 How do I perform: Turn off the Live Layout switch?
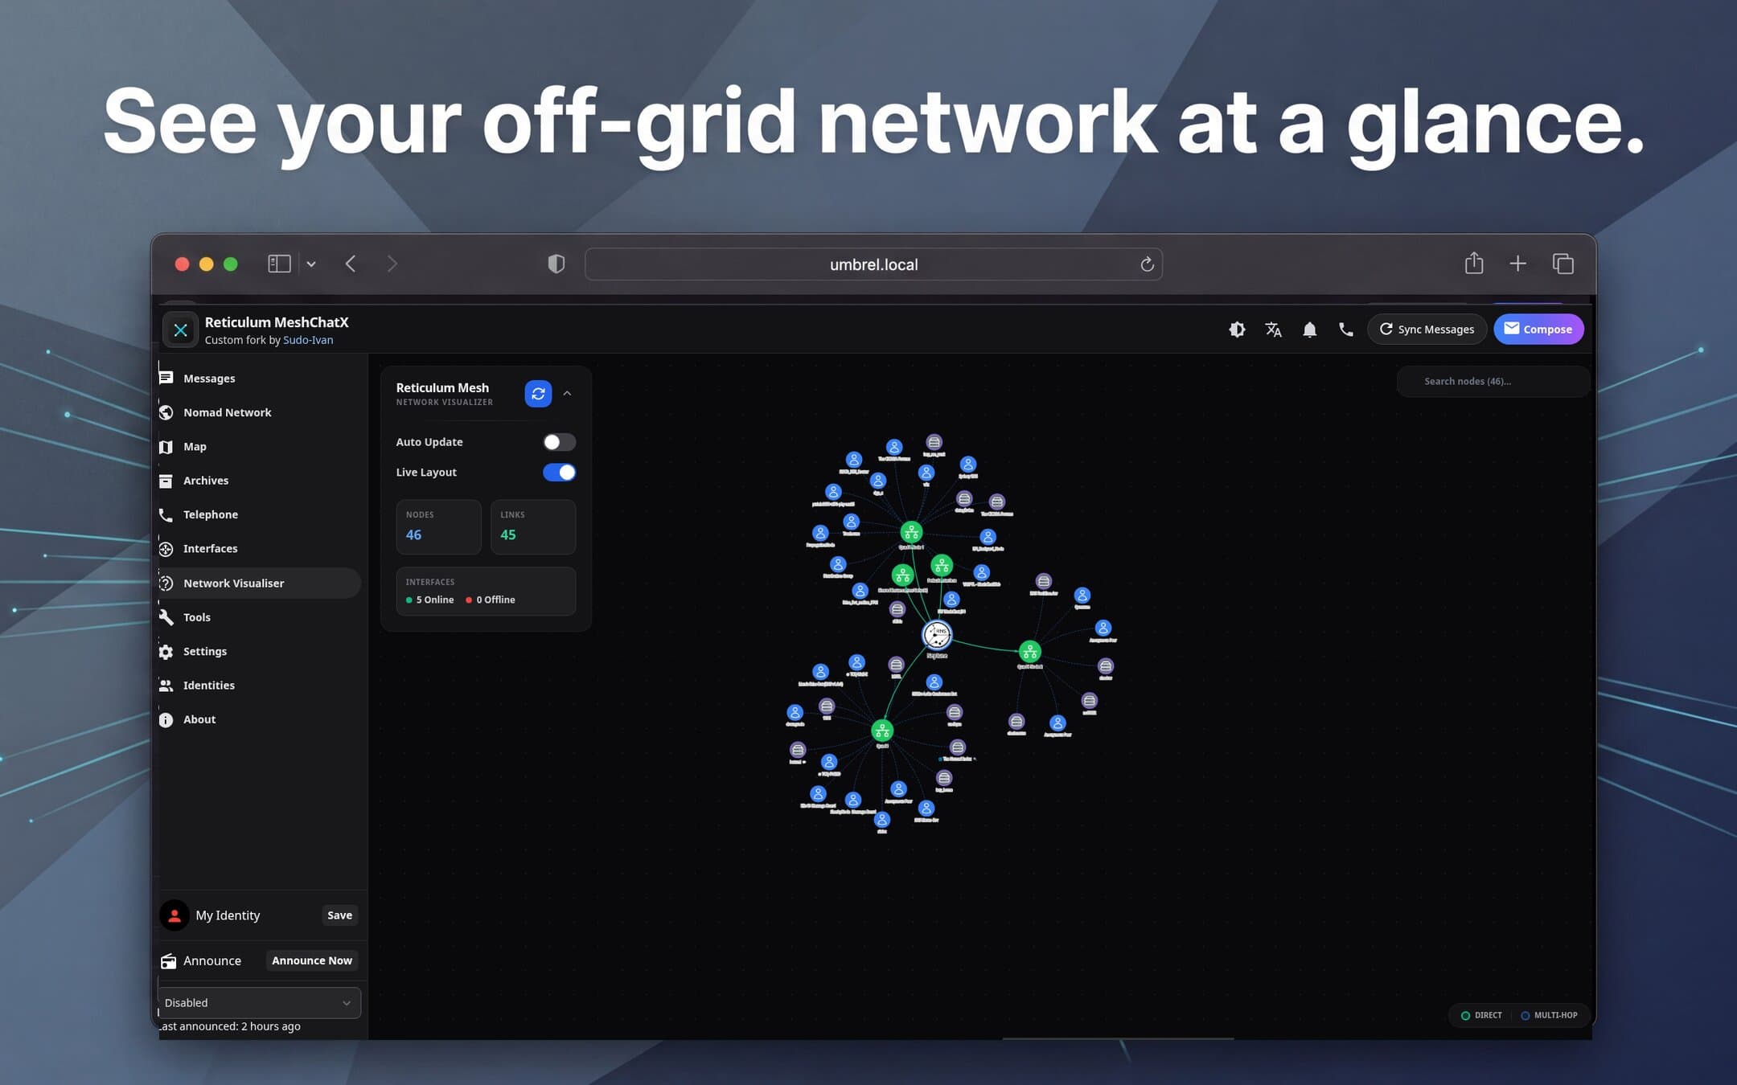click(559, 473)
